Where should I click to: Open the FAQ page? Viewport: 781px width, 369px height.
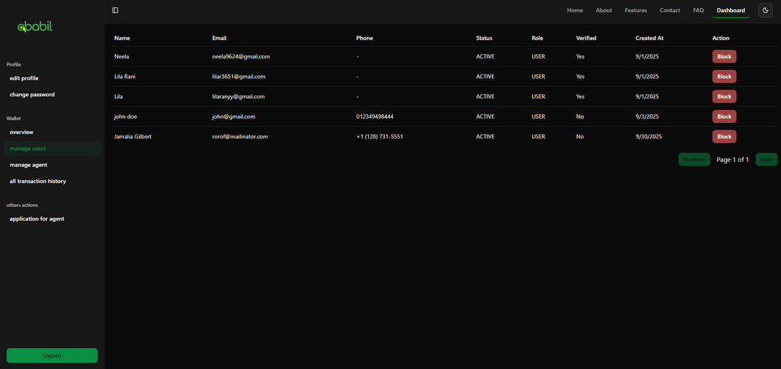coord(698,10)
